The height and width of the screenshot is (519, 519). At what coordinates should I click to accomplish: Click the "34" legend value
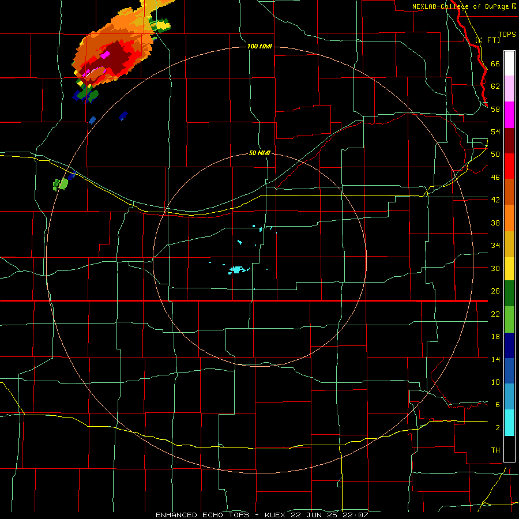[x=495, y=245]
